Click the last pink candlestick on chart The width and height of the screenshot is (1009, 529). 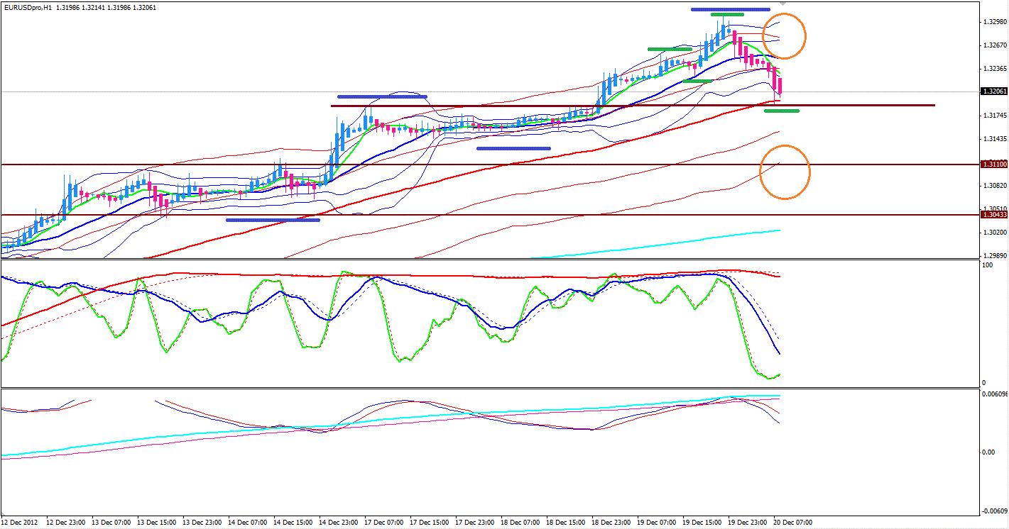click(781, 87)
